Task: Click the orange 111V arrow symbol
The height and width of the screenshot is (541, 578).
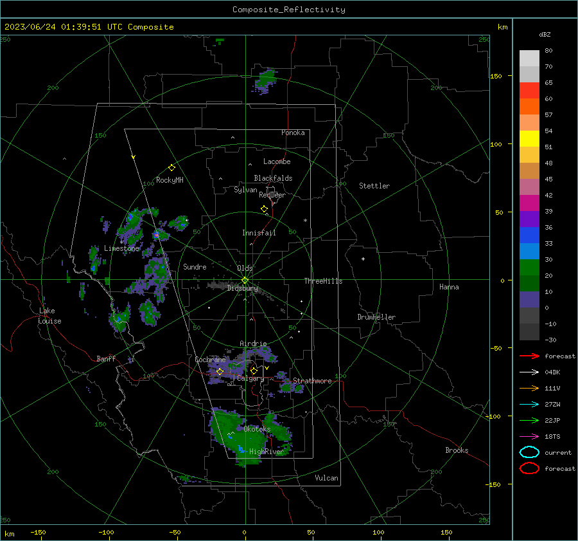Action: [x=529, y=388]
